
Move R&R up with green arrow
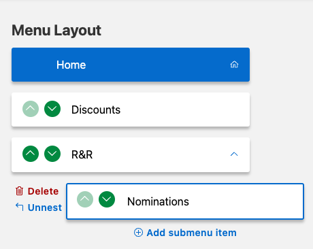31,154
